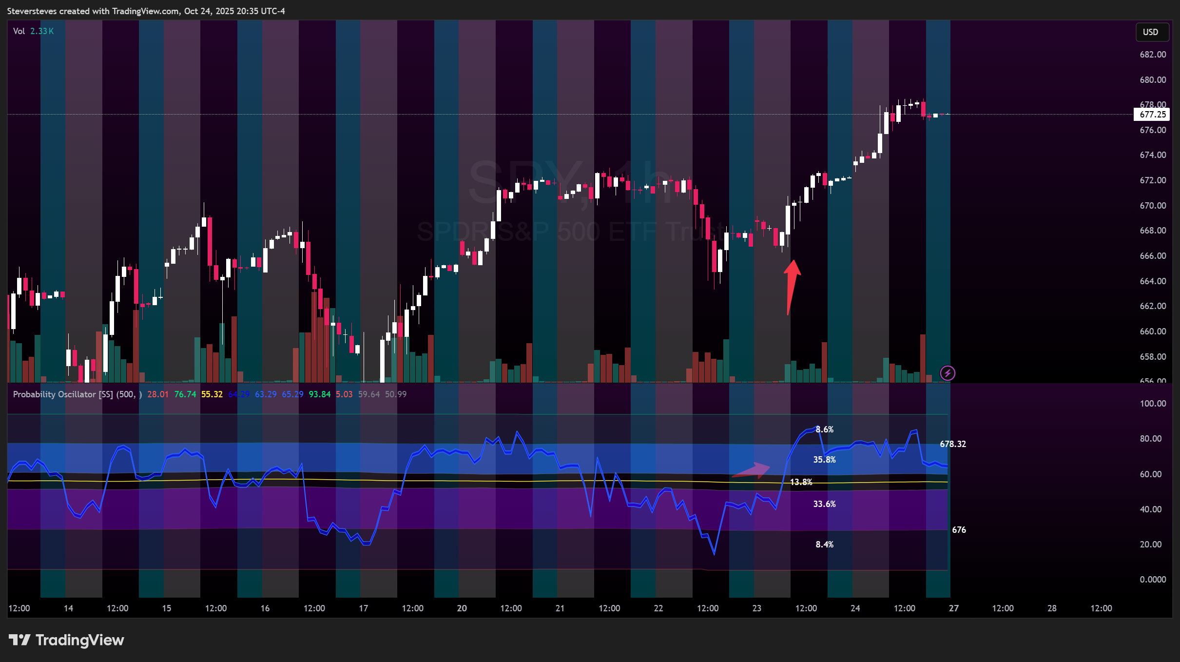Viewport: 1180px width, 662px height.
Task: Click the 662.00 price axis label
Action: point(1153,306)
